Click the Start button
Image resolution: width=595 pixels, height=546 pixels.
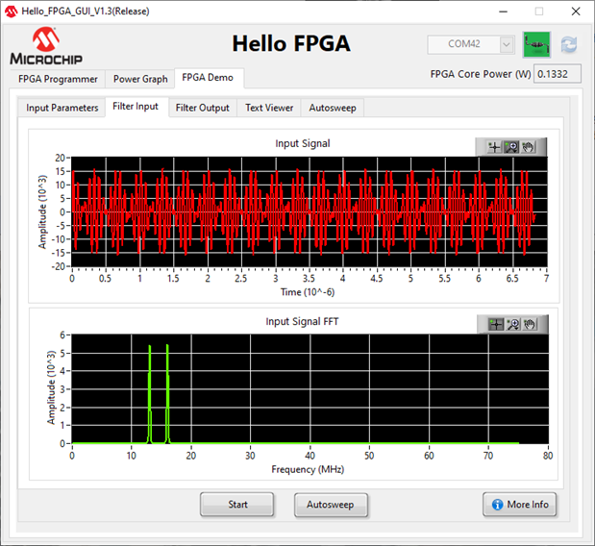tap(237, 505)
